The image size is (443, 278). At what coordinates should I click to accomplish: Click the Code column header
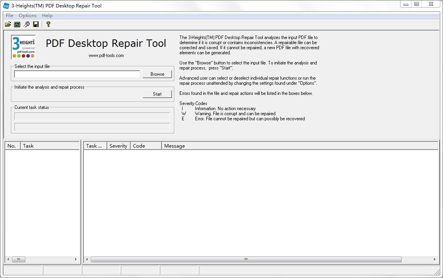point(146,146)
